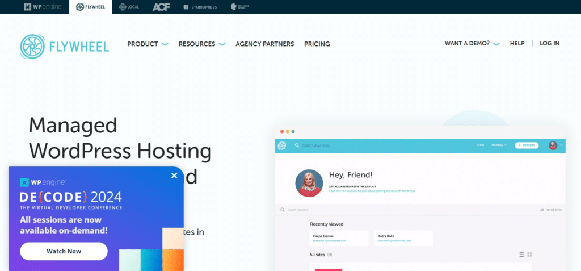Open the Help link

[517, 43]
